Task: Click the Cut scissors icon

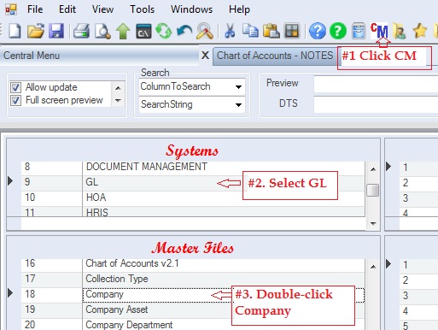Action: [x=230, y=31]
